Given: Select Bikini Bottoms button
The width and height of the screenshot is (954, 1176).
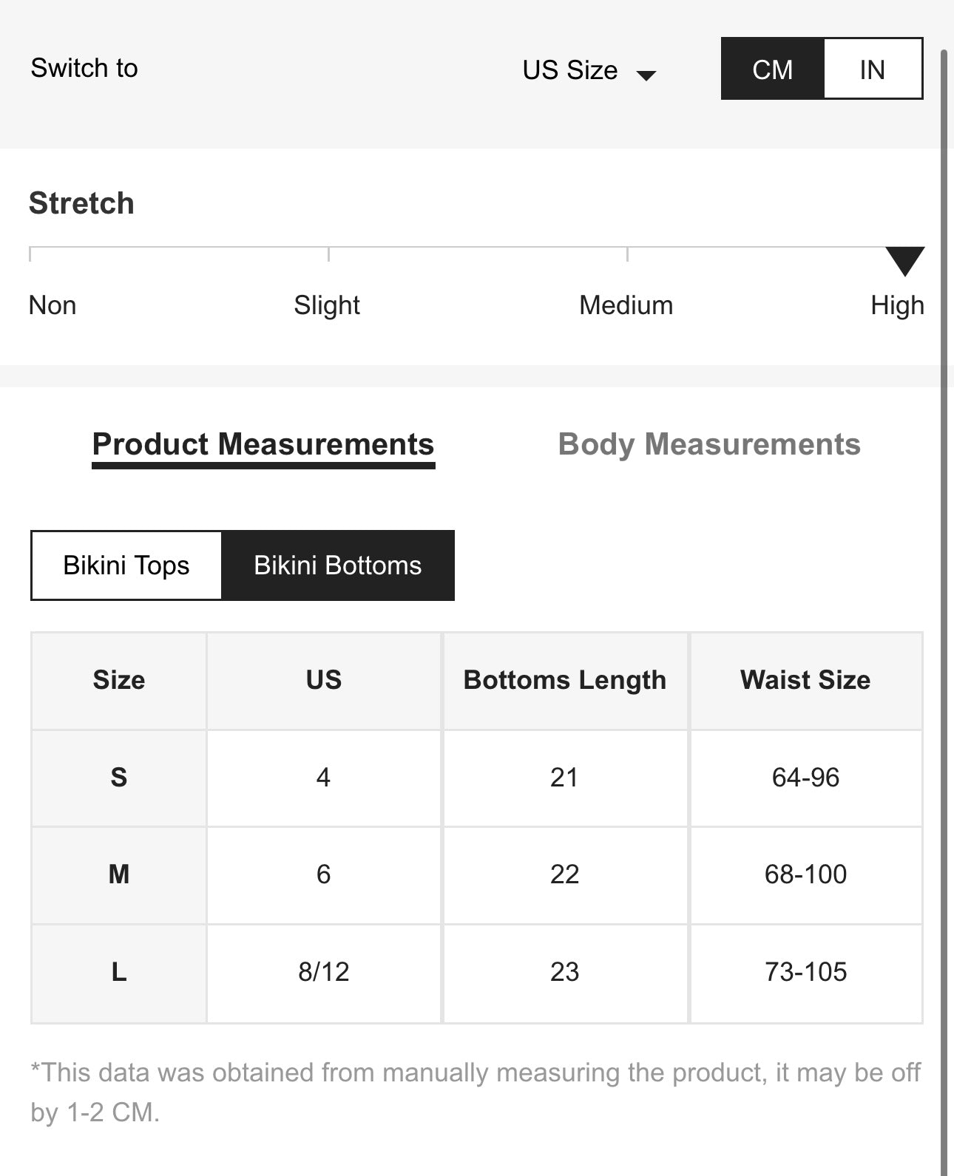Looking at the screenshot, I should pyautogui.click(x=338, y=565).
